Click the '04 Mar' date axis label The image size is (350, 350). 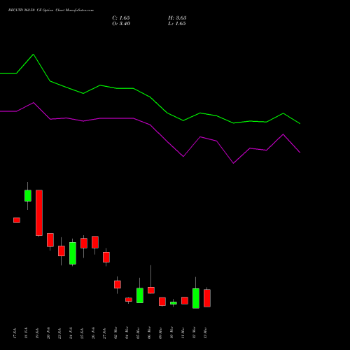tap(127, 333)
